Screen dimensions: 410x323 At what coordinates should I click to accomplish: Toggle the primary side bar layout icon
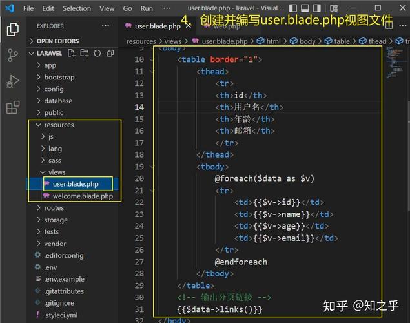point(293,8)
